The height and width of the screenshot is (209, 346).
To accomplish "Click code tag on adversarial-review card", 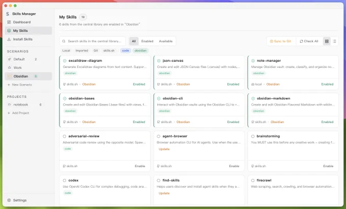I will point(68,149).
